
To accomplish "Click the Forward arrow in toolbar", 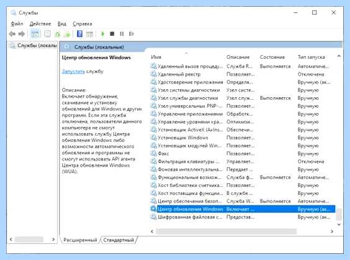I will coord(22,34).
